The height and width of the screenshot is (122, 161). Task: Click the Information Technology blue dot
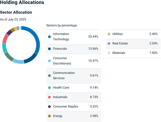coord(49,37)
